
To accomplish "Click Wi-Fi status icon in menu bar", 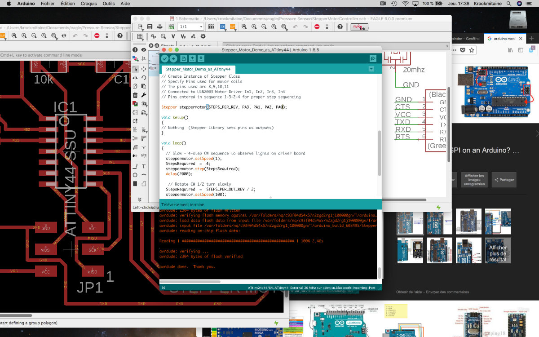I will point(405,4).
